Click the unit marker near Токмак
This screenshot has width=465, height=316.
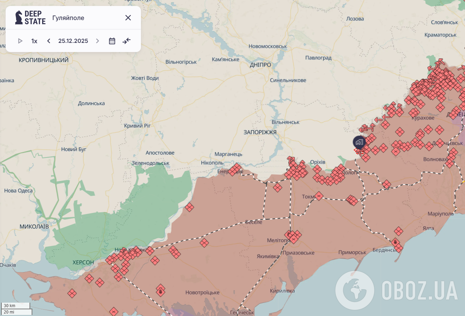point(319,196)
